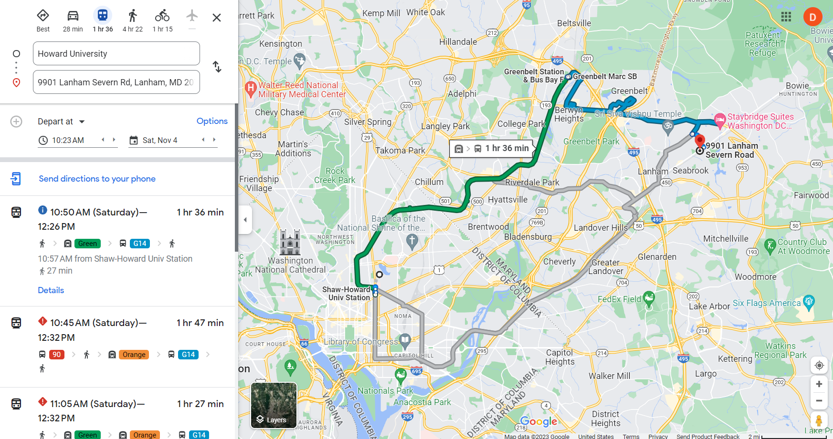Screen dimensions: 833x439
Task: Select the Walking travel mode icon
Action: pyautogui.click(x=133, y=16)
